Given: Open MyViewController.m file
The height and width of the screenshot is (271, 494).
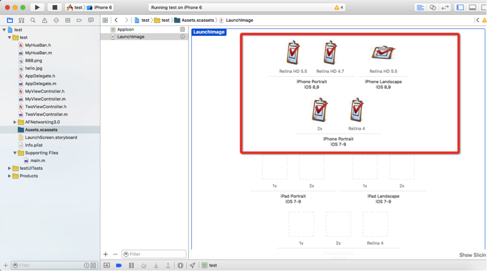Looking at the screenshot, I should (x=45, y=99).
